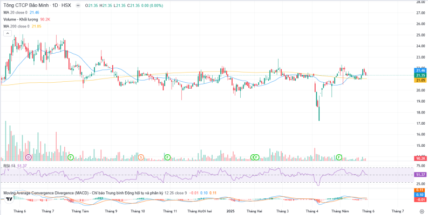Image resolution: width=428 pixels, height=215 pixels.
Task: Open the F marker between Tháng 7 and Tháng Tám
Action: point(71,157)
